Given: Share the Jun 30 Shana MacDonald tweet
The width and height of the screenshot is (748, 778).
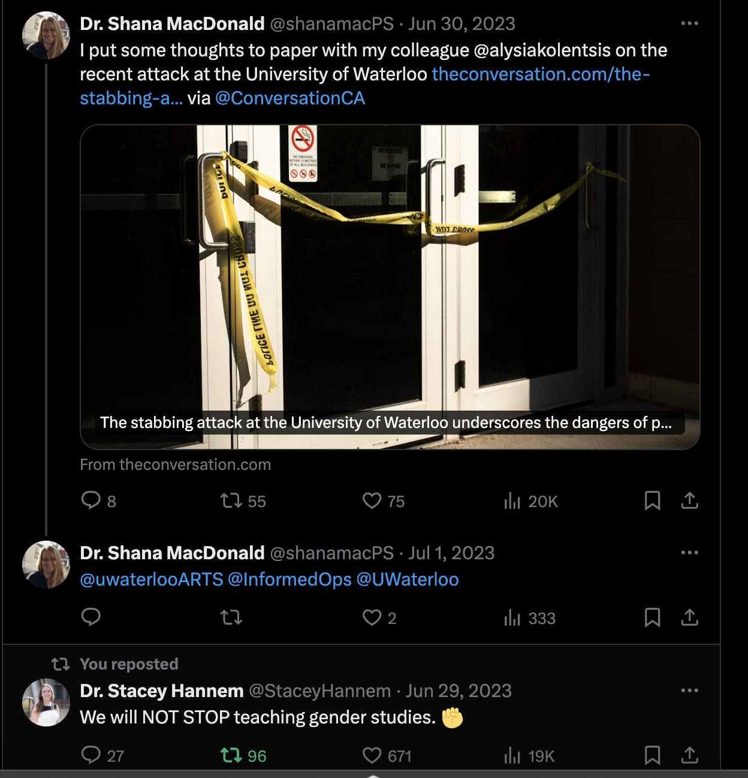Looking at the screenshot, I should coord(690,500).
